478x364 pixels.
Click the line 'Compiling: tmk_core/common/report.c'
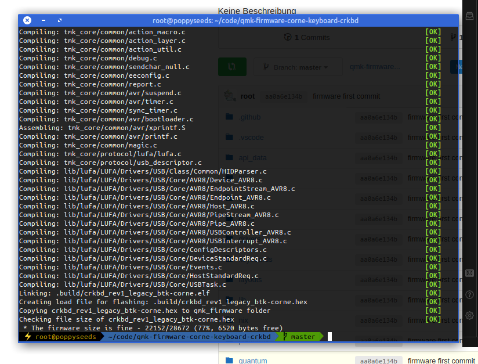(90, 84)
